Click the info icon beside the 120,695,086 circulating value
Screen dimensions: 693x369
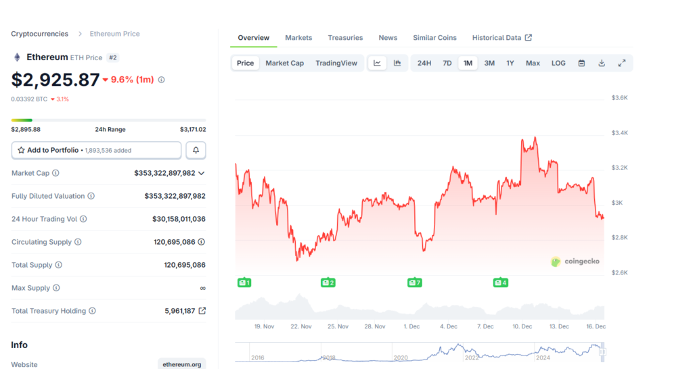tap(202, 242)
